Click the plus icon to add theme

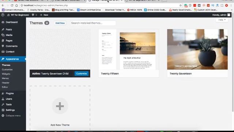coord(60,106)
